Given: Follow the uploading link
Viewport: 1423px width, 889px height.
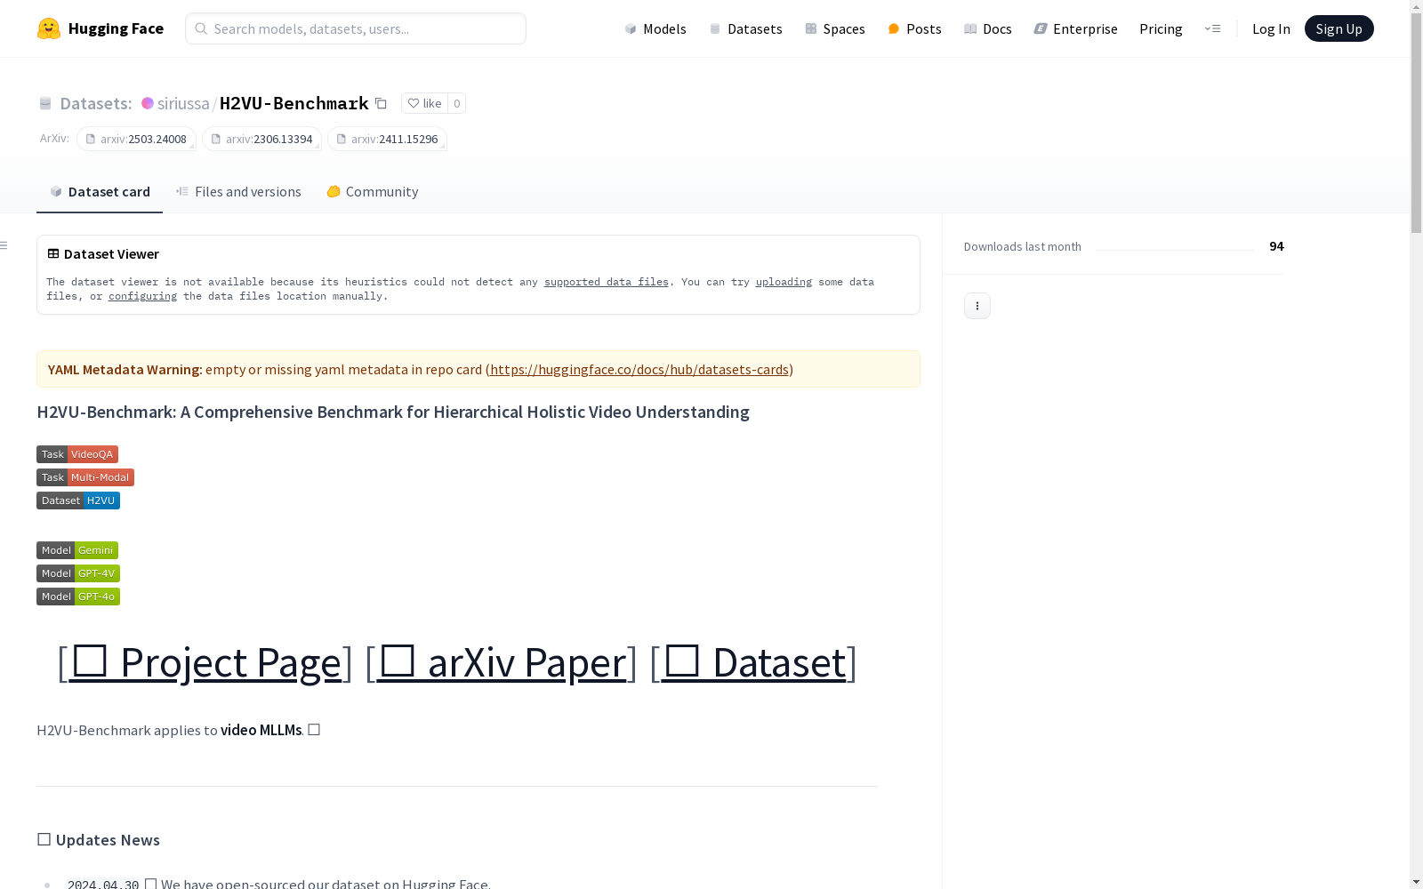Looking at the screenshot, I should (784, 282).
